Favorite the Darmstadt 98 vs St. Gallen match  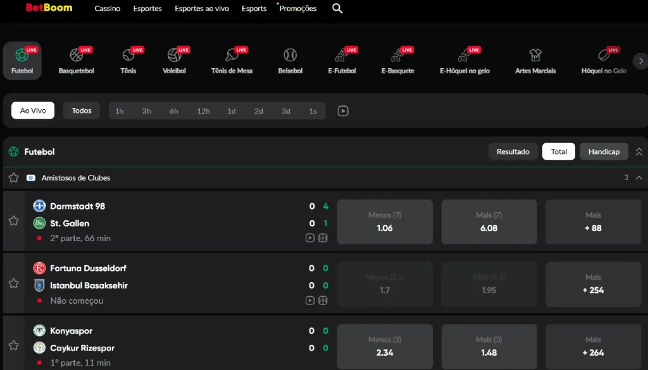tap(14, 221)
